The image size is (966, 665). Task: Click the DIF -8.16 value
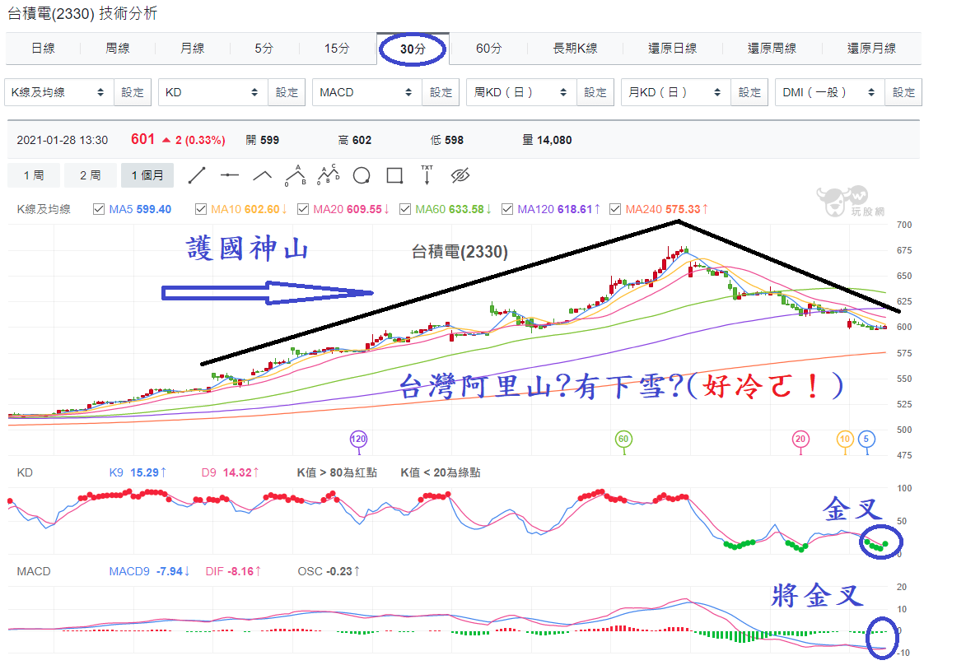coord(234,571)
